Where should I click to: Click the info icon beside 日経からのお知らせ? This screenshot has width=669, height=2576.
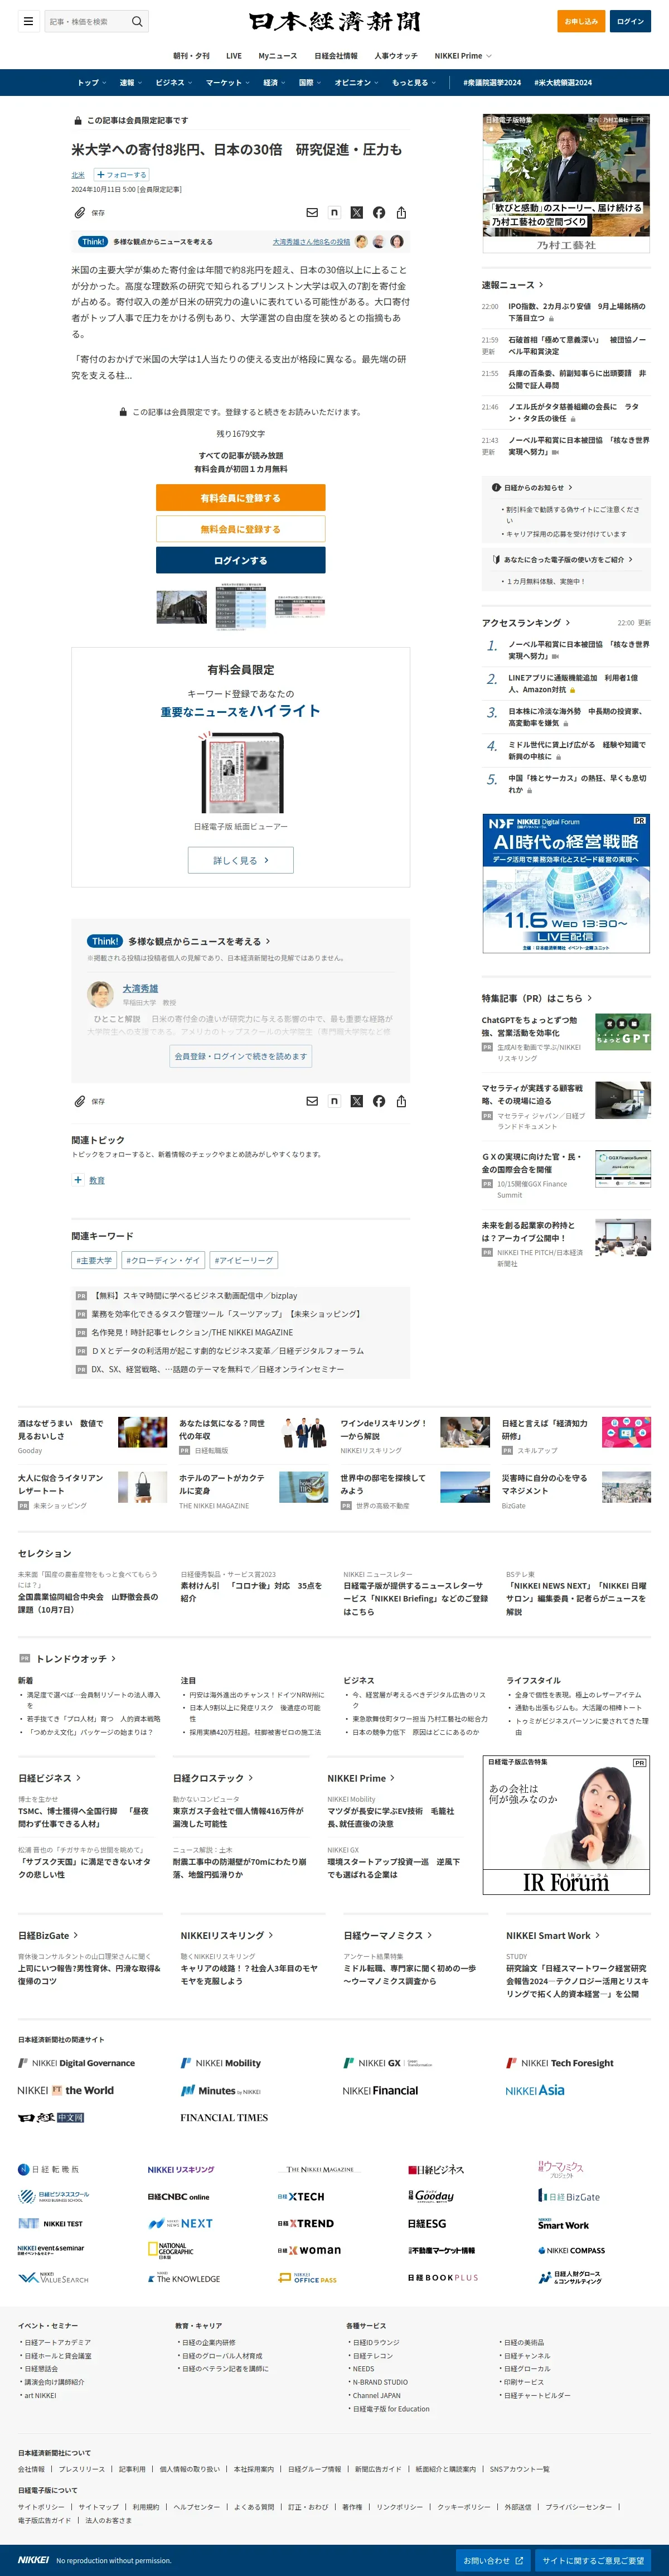496,488
